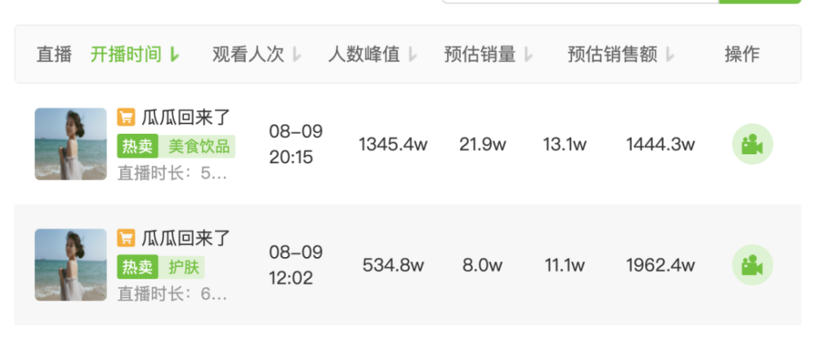Click the sort arrow beside 观看人次

coord(297,55)
